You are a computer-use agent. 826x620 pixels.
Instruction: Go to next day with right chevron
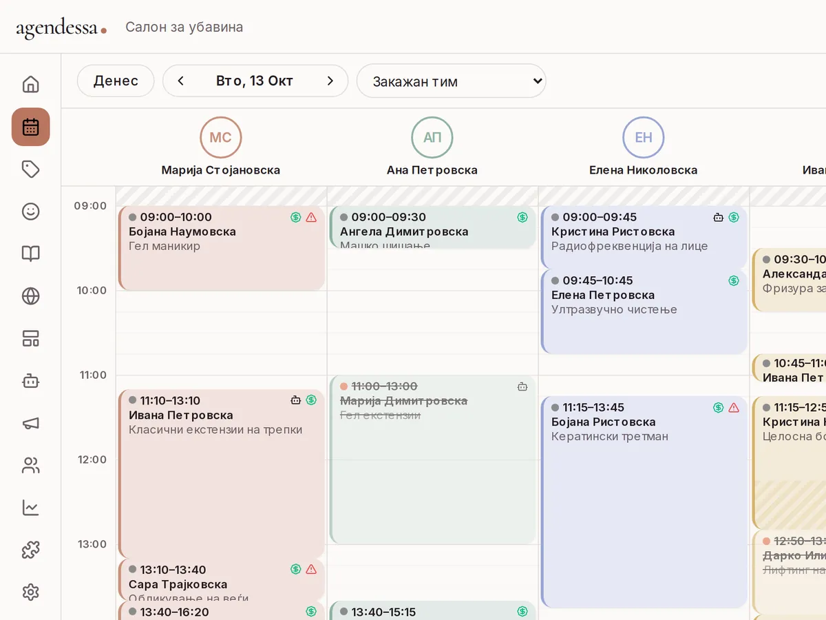[x=330, y=81]
